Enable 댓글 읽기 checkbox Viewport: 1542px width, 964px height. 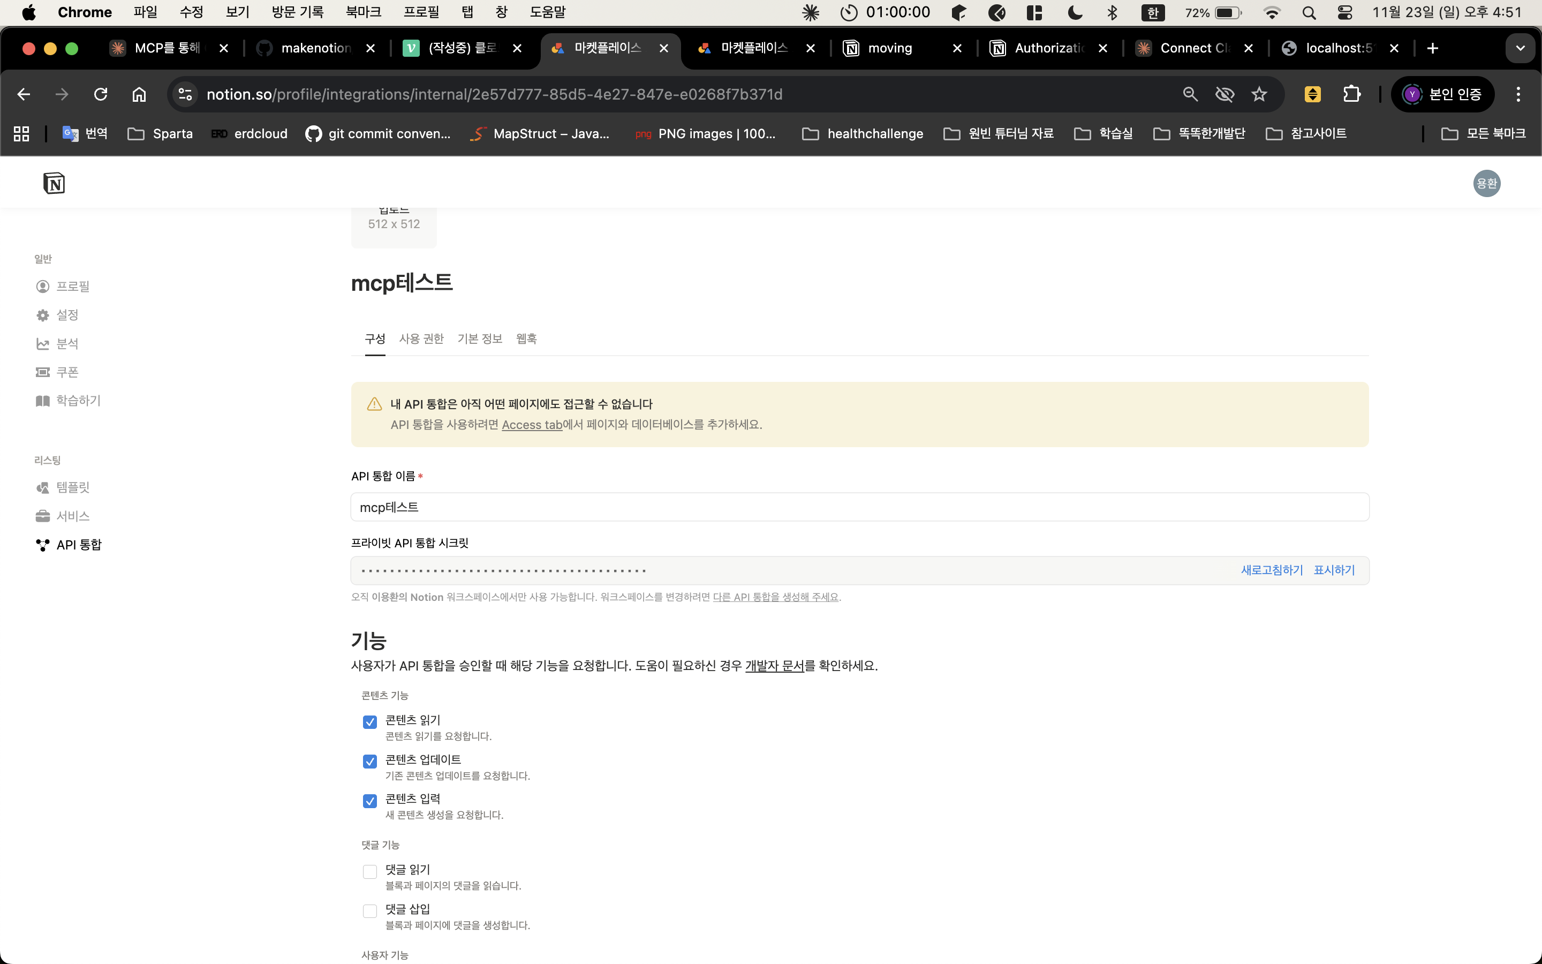[x=369, y=871]
